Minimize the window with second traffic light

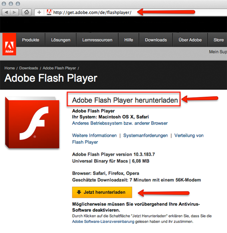(11, 4)
